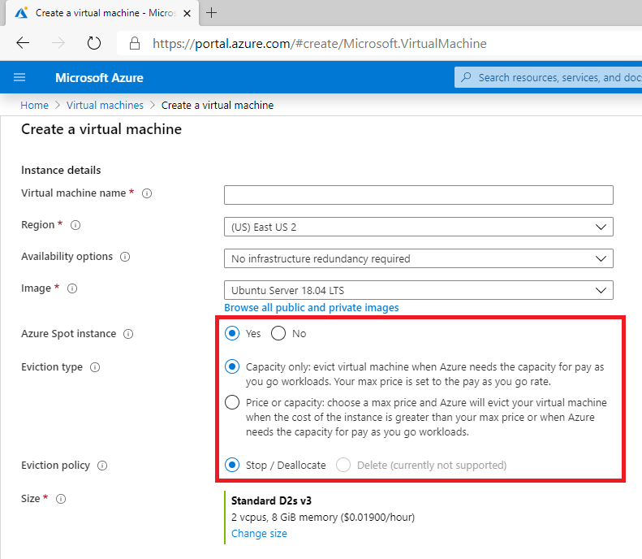Choose Price or capacity eviction type
This screenshot has height=559, width=642.
pos(232,402)
